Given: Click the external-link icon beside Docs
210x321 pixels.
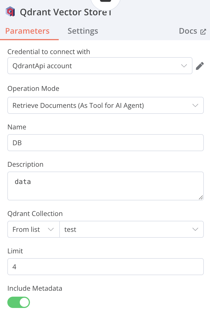Looking at the screenshot, I should point(203,31).
